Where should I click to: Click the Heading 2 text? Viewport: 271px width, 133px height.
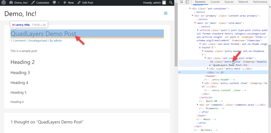[x=23, y=62]
